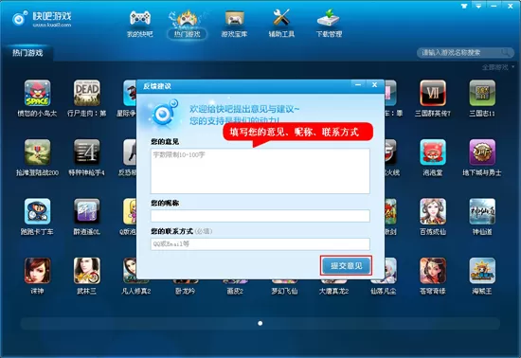Click the search magnifier icon
This screenshot has height=358, width=521.
pyautogui.click(x=506, y=52)
